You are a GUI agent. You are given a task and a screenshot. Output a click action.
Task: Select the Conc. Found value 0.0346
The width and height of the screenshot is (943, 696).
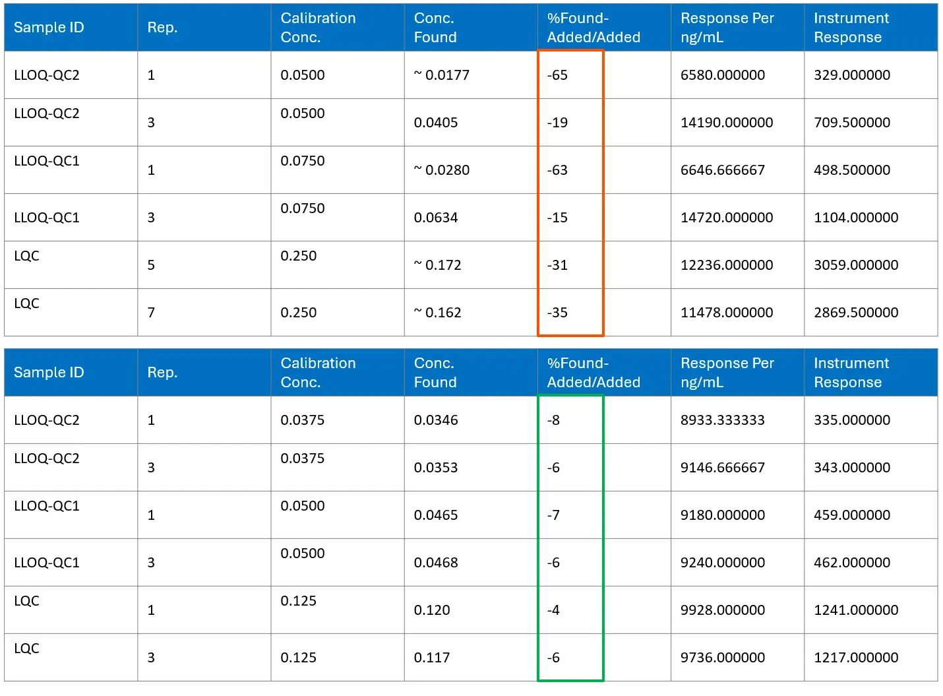click(x=436, y=420)
